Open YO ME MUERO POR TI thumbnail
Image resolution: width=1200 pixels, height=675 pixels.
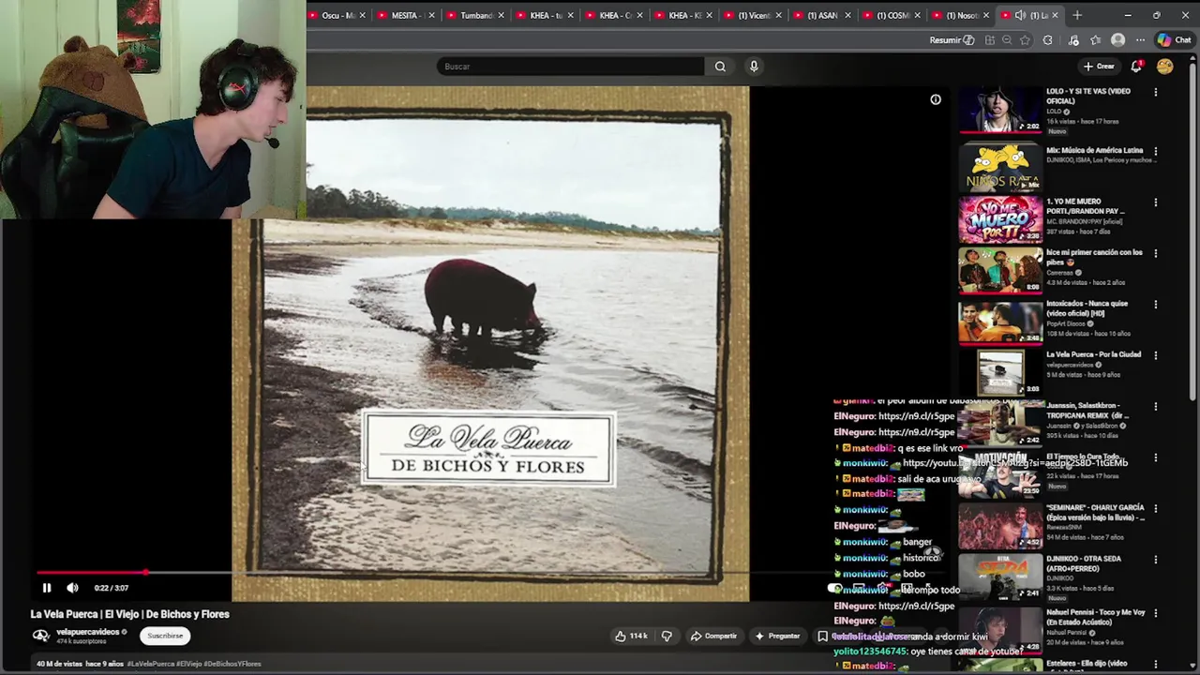coord(1000,219)
